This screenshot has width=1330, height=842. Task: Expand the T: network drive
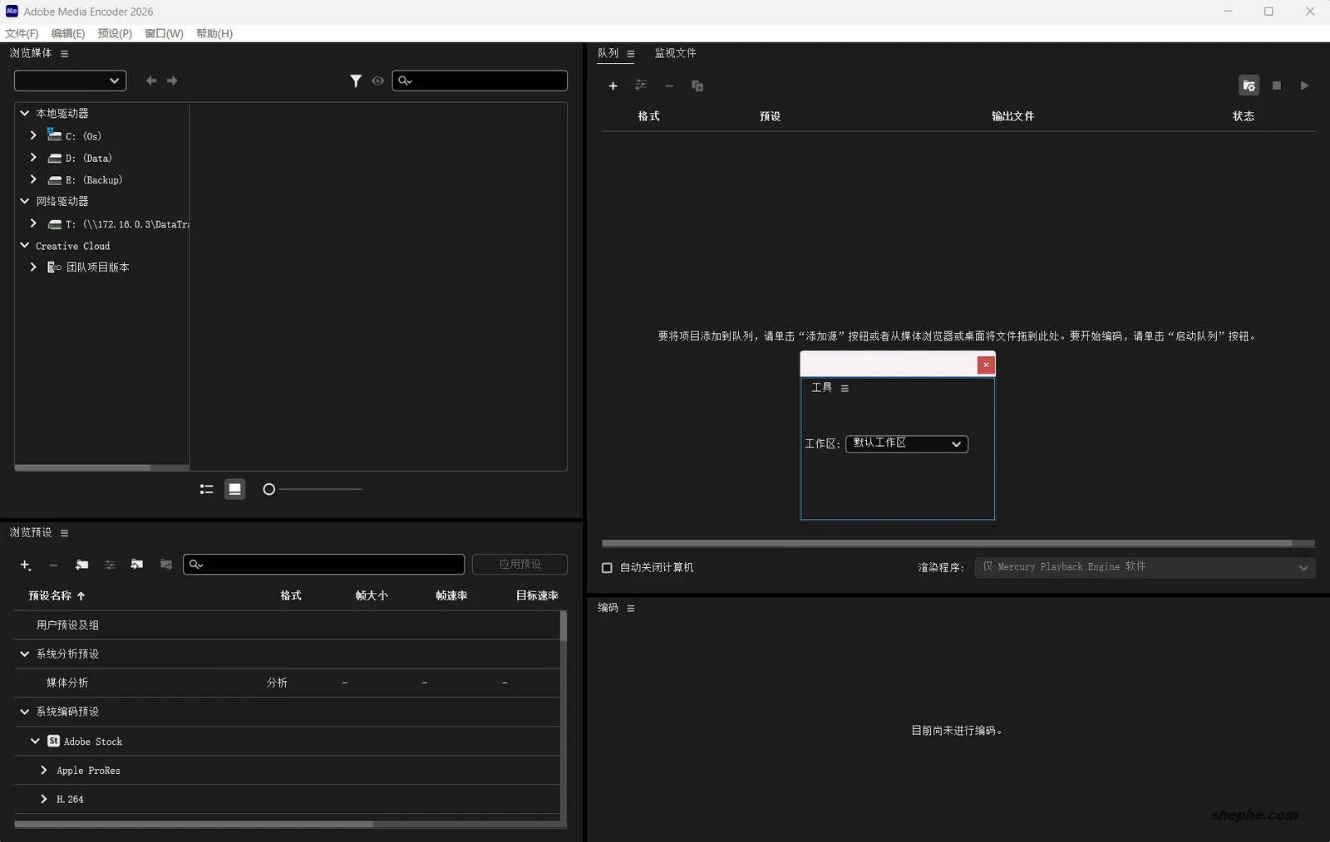click(x=33, y=223)
